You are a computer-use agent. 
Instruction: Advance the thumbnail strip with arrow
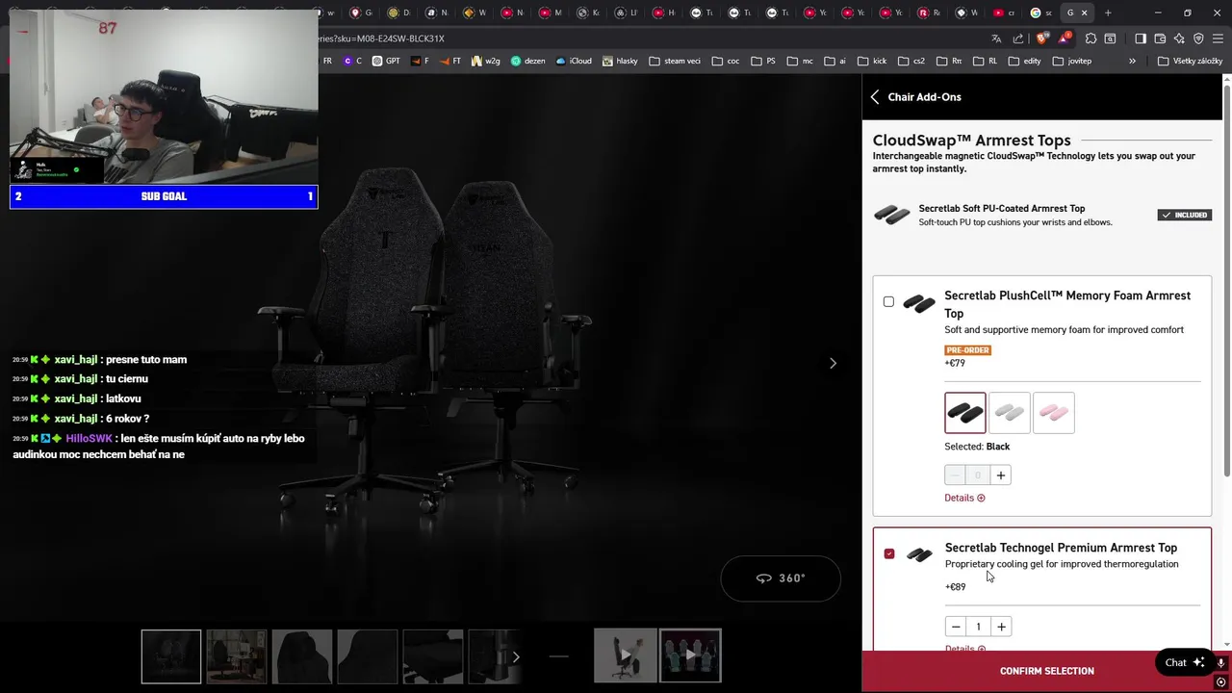(515, 656)
